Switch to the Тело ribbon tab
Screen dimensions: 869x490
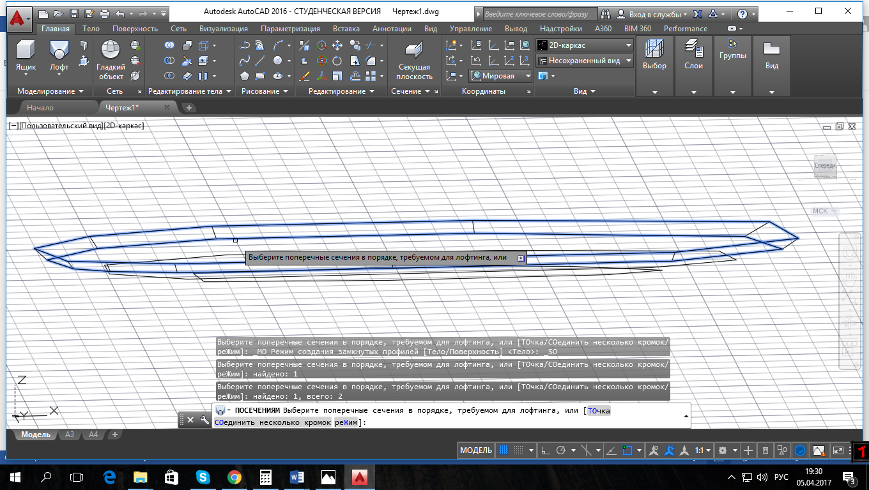tap(91, 29)
